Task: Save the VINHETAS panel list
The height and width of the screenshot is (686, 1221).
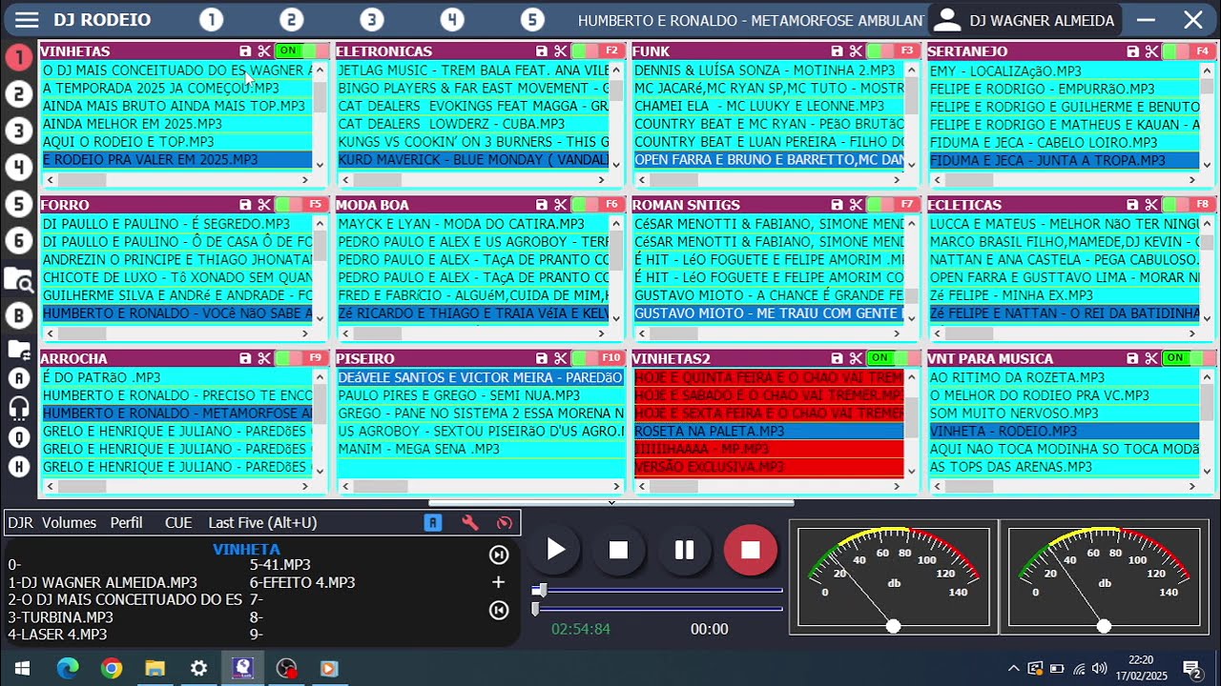Action: coord(245,51)
